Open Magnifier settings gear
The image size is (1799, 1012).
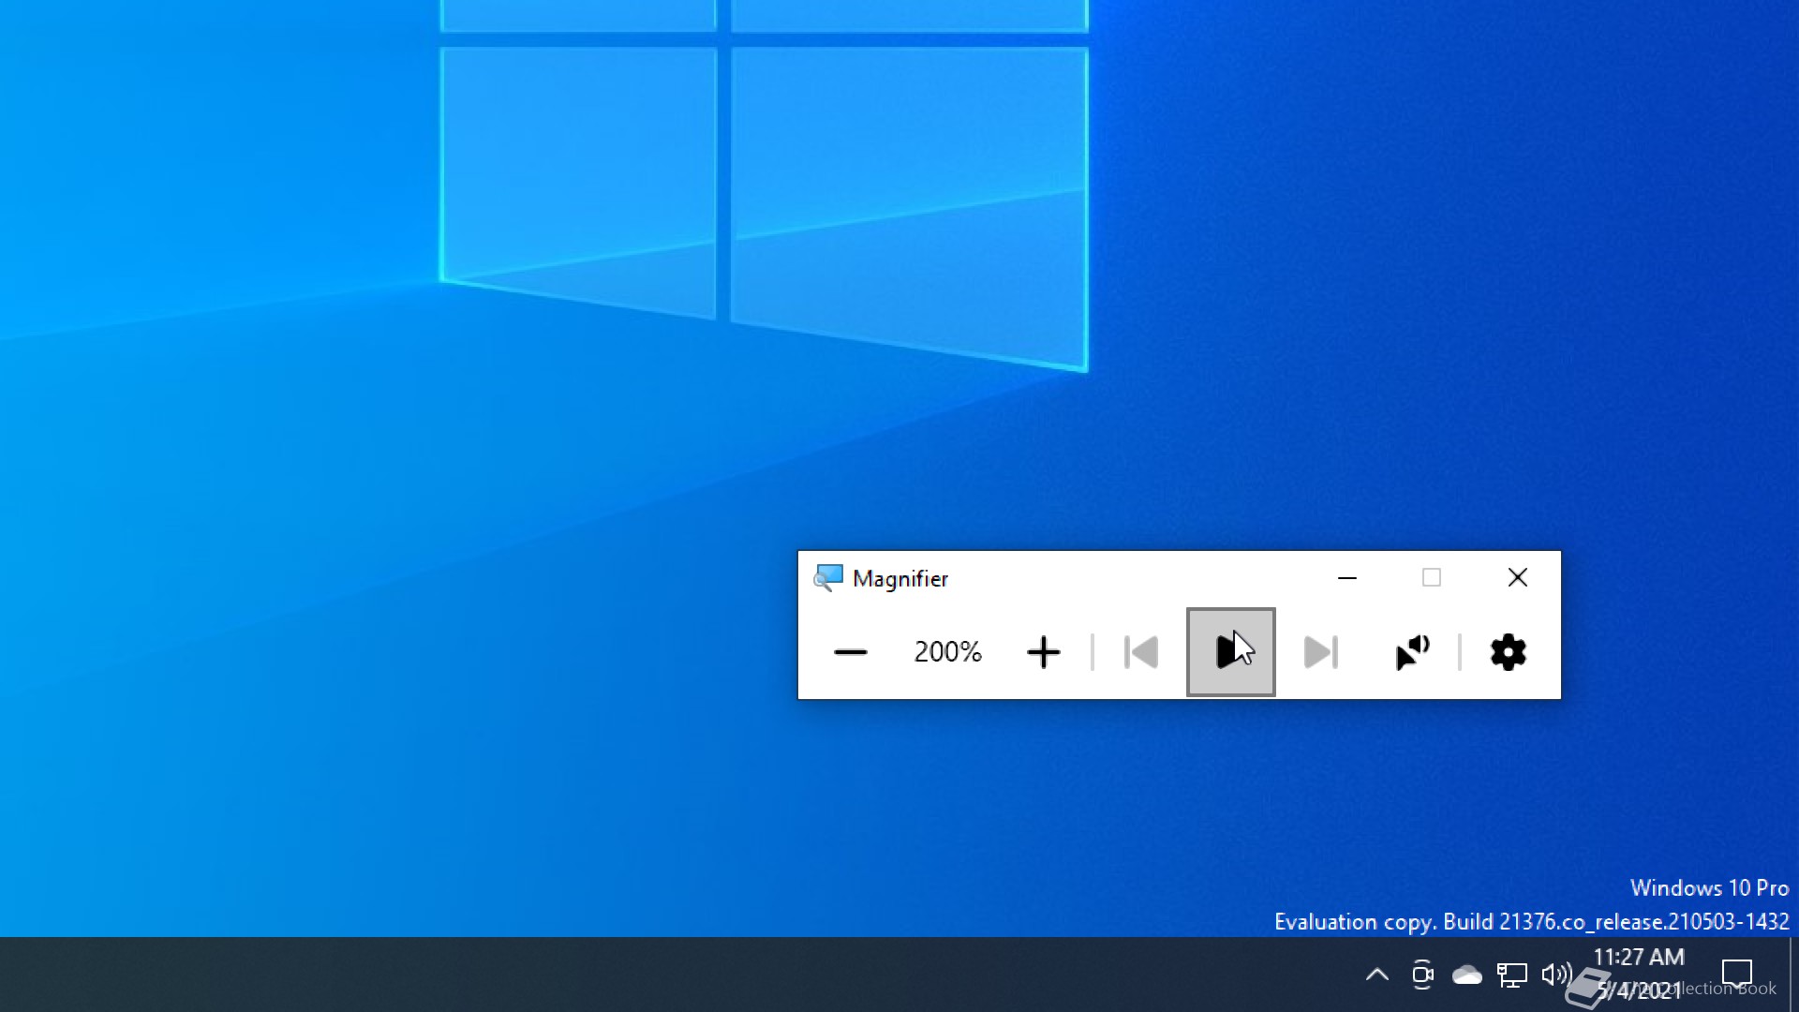(1508, 652)
